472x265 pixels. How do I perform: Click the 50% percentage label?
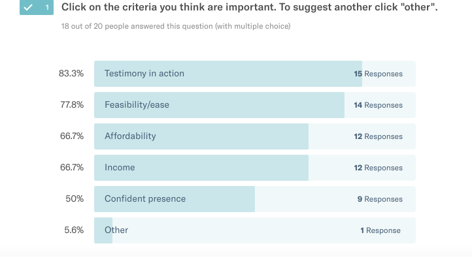(x=74, y=199)
